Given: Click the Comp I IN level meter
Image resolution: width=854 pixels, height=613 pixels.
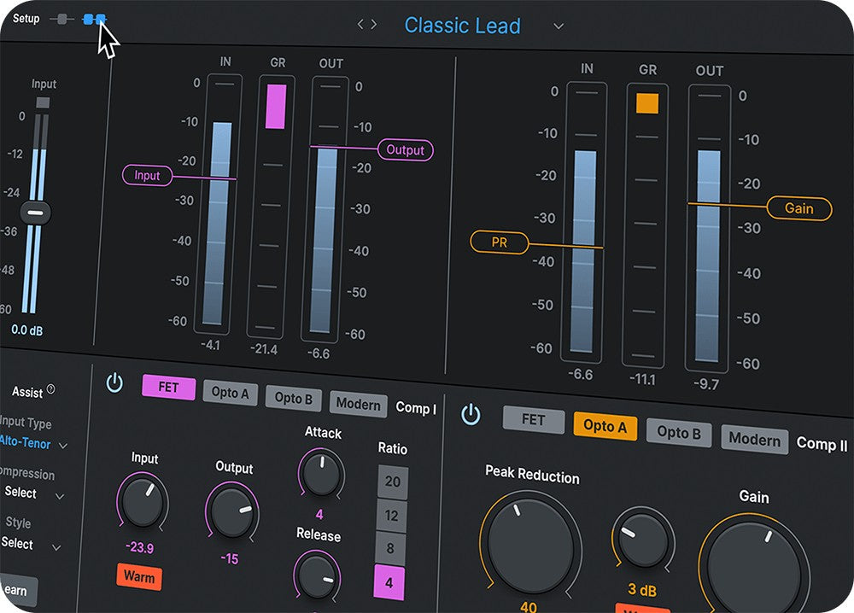Looking at the screenshot, I should point(217,205).
